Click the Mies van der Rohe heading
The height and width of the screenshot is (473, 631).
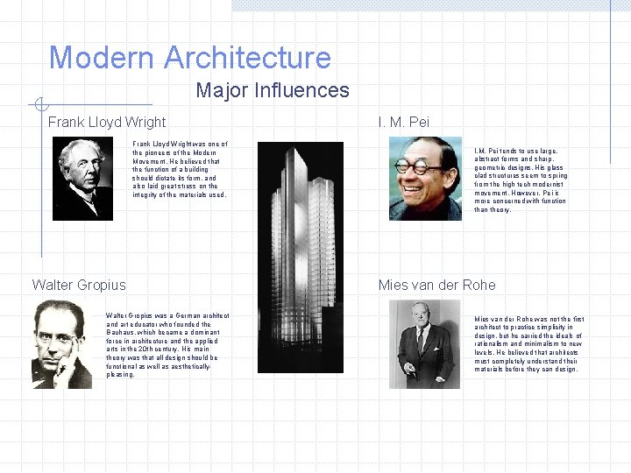tap(436, 285)
